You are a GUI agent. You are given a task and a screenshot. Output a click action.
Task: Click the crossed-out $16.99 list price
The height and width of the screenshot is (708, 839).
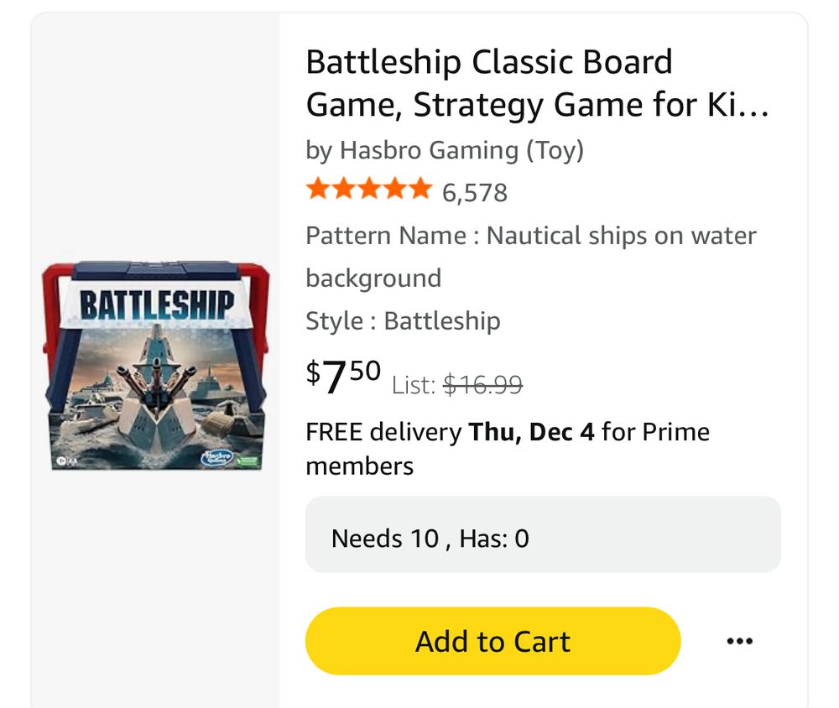[482, 385]
